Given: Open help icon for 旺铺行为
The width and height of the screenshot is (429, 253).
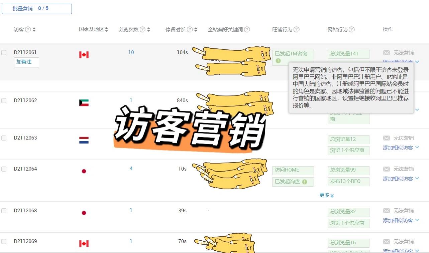Looking at the screenshot, I should click(x=296, y=29).
